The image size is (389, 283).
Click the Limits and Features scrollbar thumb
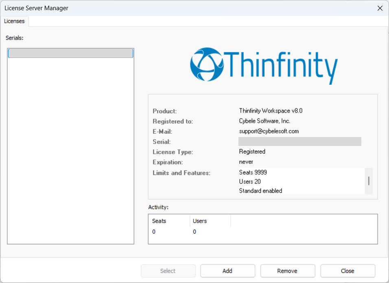pos(369,181)
